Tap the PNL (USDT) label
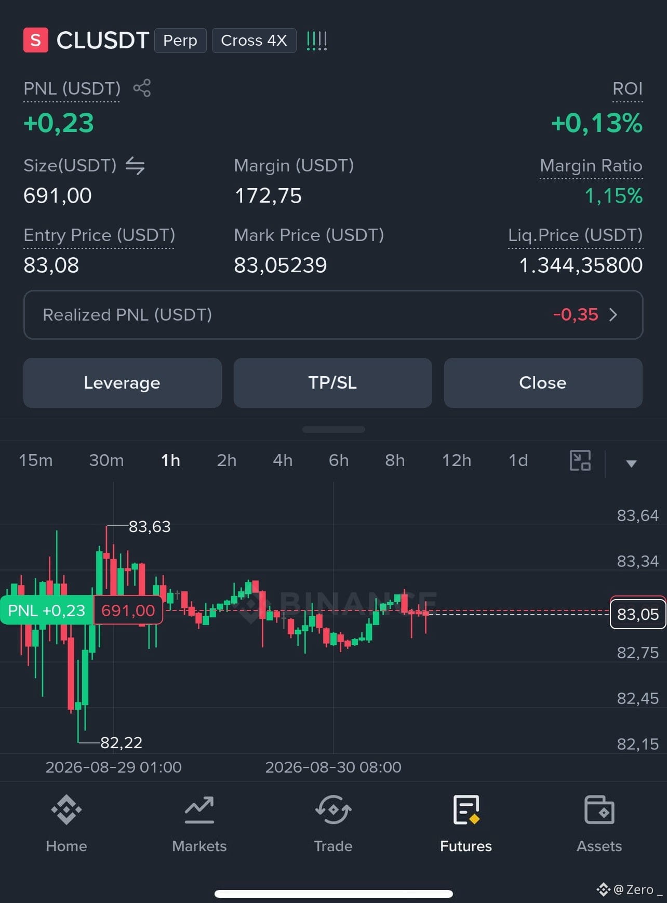Viewport: 667px width, 903px height. pyautogui.click(x=72, y=89)
